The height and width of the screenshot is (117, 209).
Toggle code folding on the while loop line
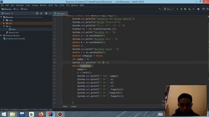pyautogui.click(x=62, y=66)
